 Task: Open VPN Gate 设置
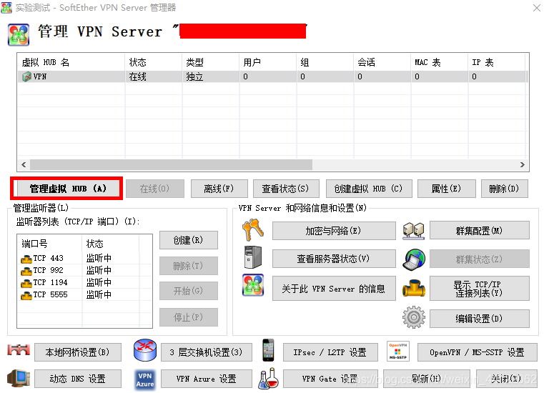tap(330, 379)
